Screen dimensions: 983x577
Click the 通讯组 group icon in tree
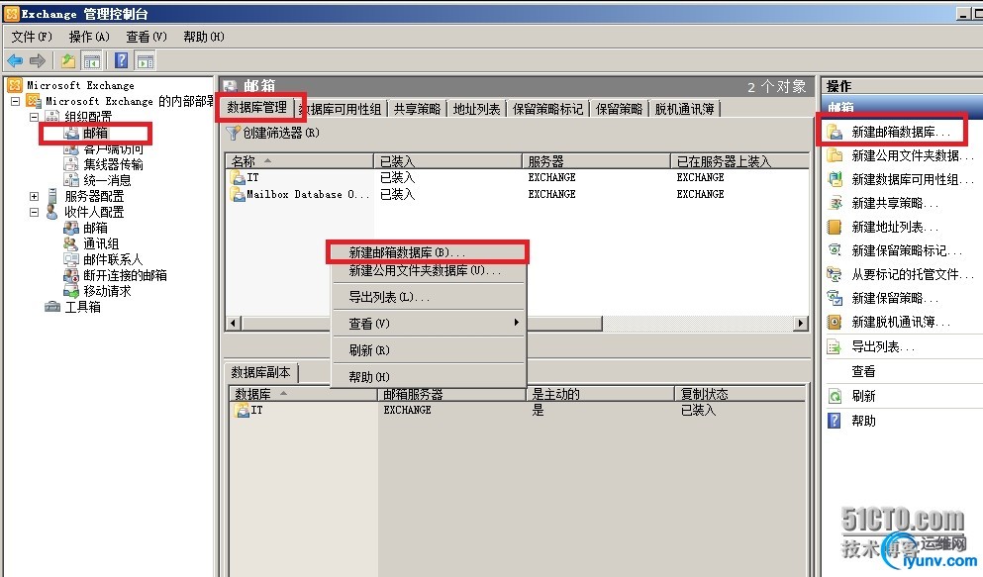(x=71, y=243)
